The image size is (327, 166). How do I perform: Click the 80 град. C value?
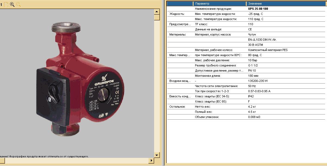255,55
